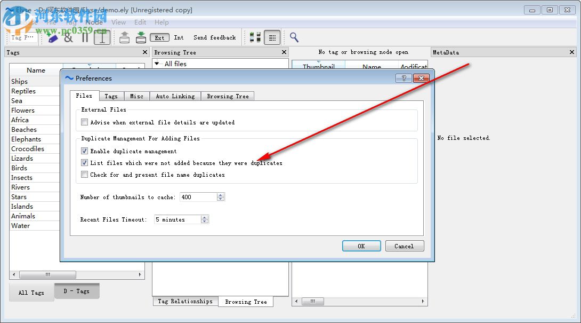Close the Tags panel
Image resolution: width=581 pixels, height=323 pixels.
tap(145, 52)
